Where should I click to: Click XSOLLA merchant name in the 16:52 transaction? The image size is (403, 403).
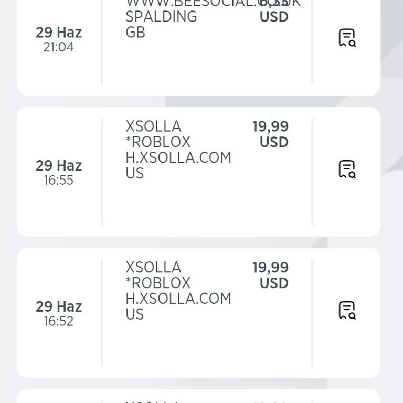(x=153, y=267)
